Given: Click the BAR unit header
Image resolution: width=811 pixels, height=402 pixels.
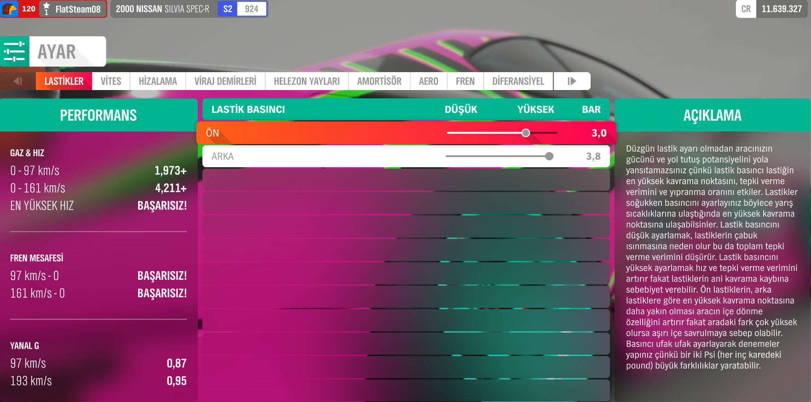Looking at the screenshot, I should click(x=592, y=109).
